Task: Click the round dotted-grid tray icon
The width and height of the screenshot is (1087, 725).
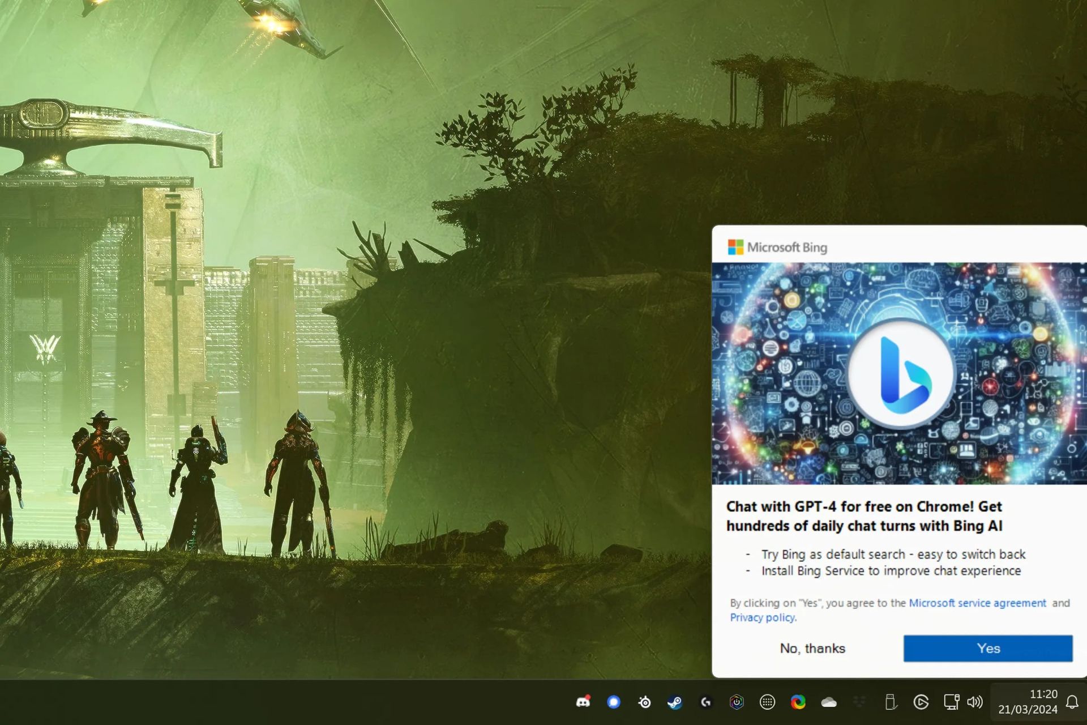Action: point(767,702)
